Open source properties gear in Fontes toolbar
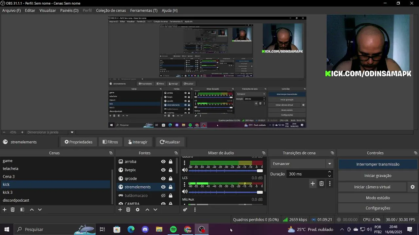 pyautogui.click(x=137, y=210)
